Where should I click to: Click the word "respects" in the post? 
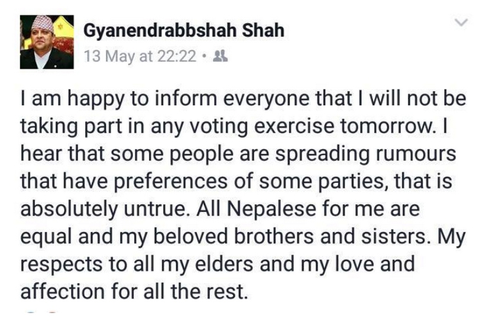coord(62,264)
